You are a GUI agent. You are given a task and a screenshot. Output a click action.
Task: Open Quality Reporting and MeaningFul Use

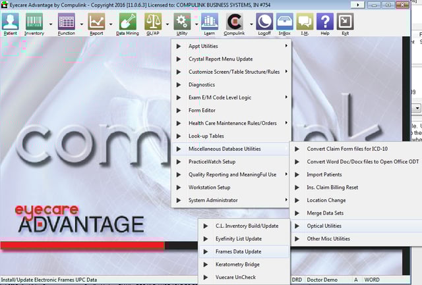[231, 174]
